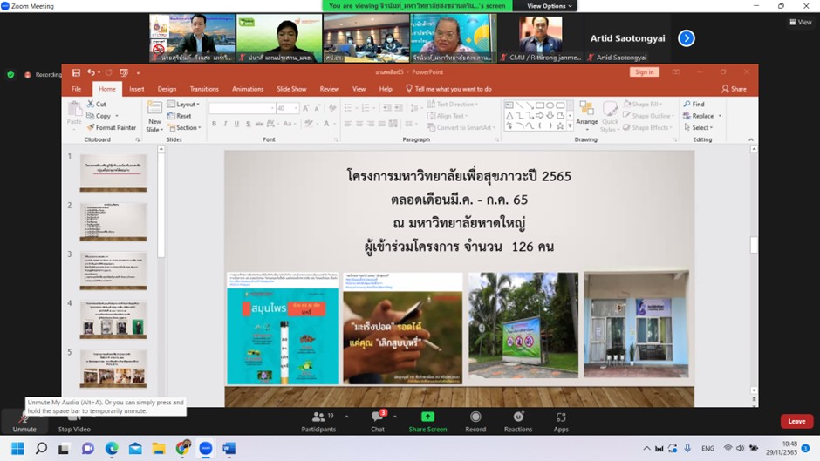820x461 pixels.
Task: Toggle Underline formatting
Action: pos(236,124)
